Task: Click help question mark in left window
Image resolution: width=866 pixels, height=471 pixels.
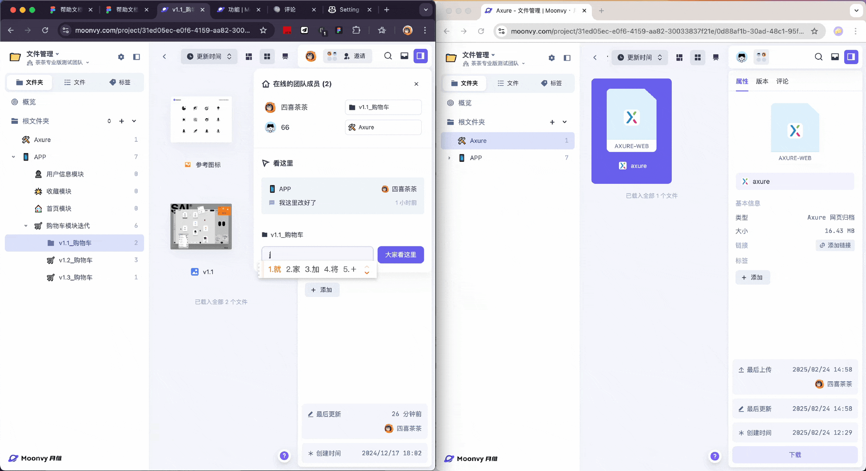Action: 284,456
